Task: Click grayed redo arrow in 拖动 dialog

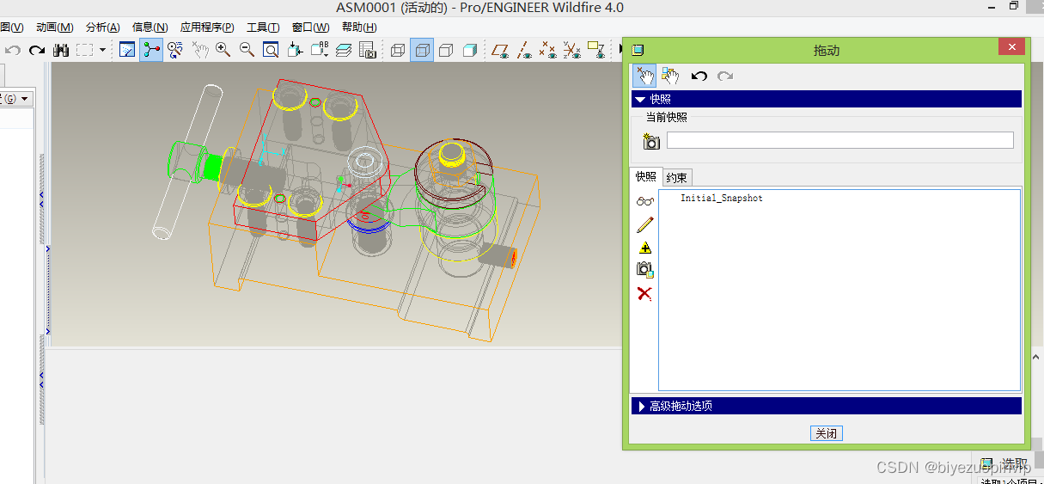Action: click(725, 76)
